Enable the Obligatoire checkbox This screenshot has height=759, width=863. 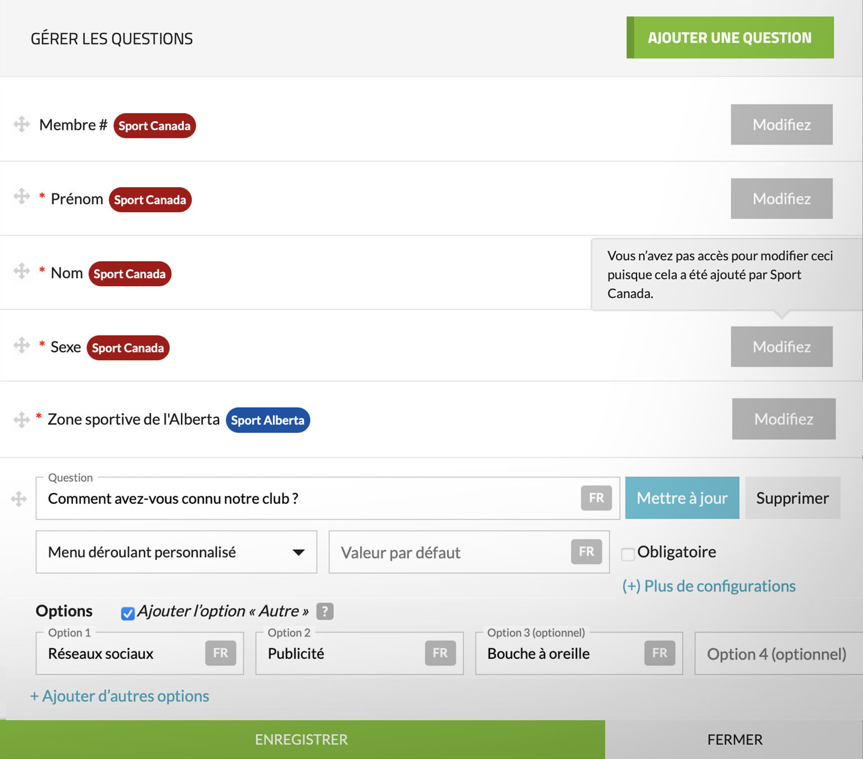click(x=628, y=553)
